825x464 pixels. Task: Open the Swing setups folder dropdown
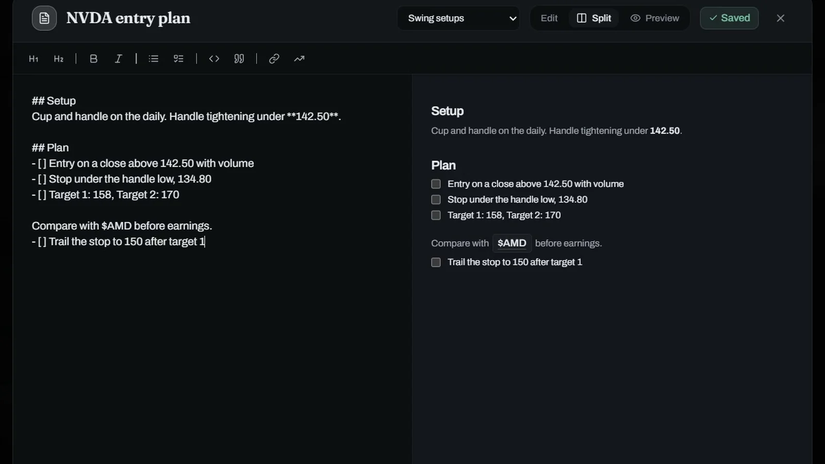tap(458, 18)
